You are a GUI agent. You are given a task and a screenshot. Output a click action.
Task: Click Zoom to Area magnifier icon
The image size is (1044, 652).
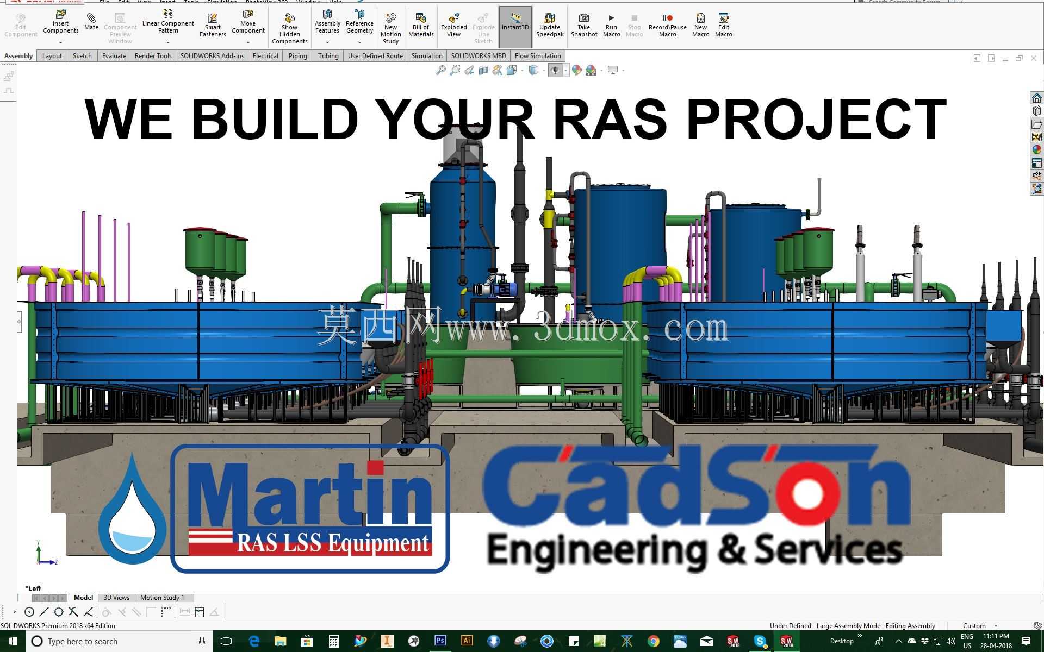(x=455, y=70)
